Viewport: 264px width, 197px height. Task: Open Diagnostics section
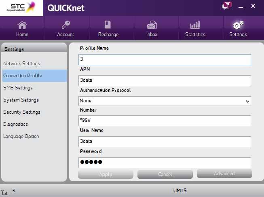34,124
